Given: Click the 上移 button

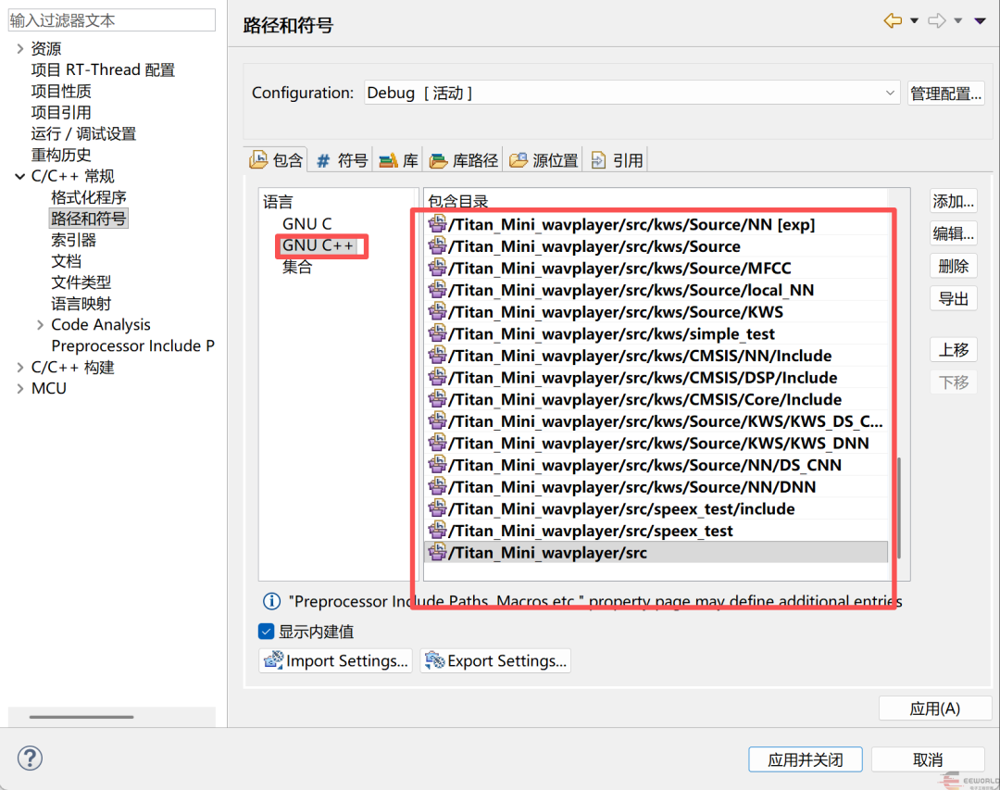Looking at the screenshot, I should point(954,350).
